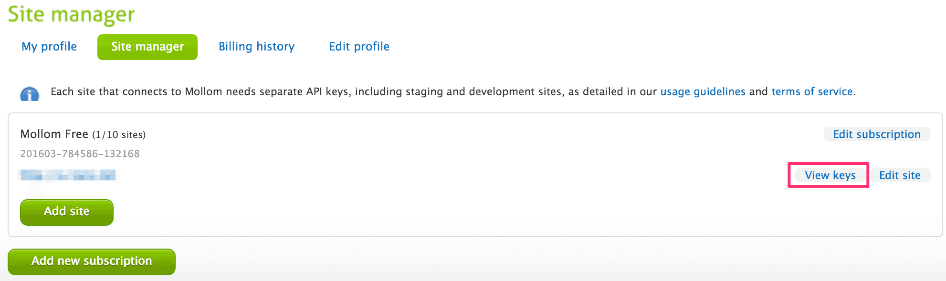Select the Site manager tab

tap(147, 47)
